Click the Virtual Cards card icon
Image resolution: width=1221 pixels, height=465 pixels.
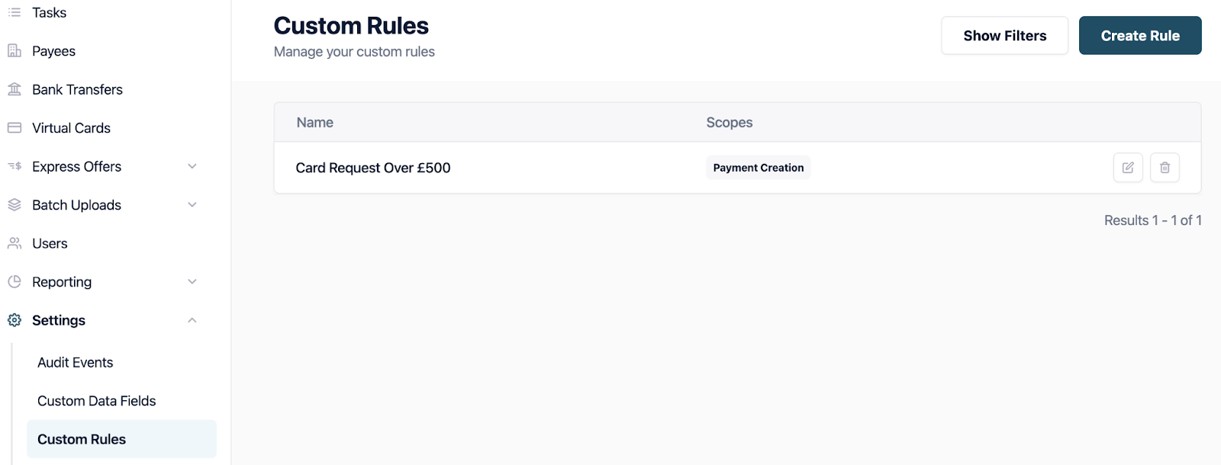14,128
